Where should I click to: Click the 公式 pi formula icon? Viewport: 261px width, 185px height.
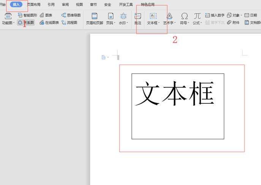[197, 16]
